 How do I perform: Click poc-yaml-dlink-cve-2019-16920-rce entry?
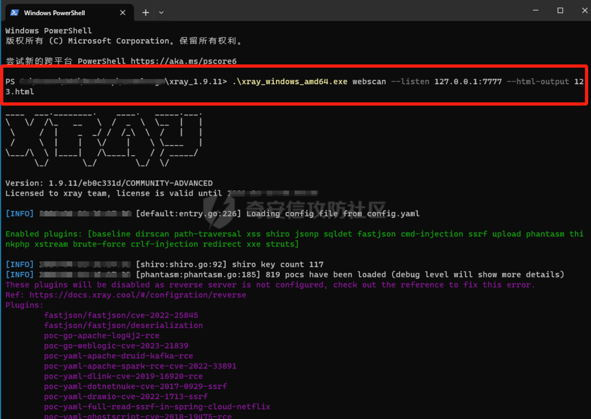[123, 376]
